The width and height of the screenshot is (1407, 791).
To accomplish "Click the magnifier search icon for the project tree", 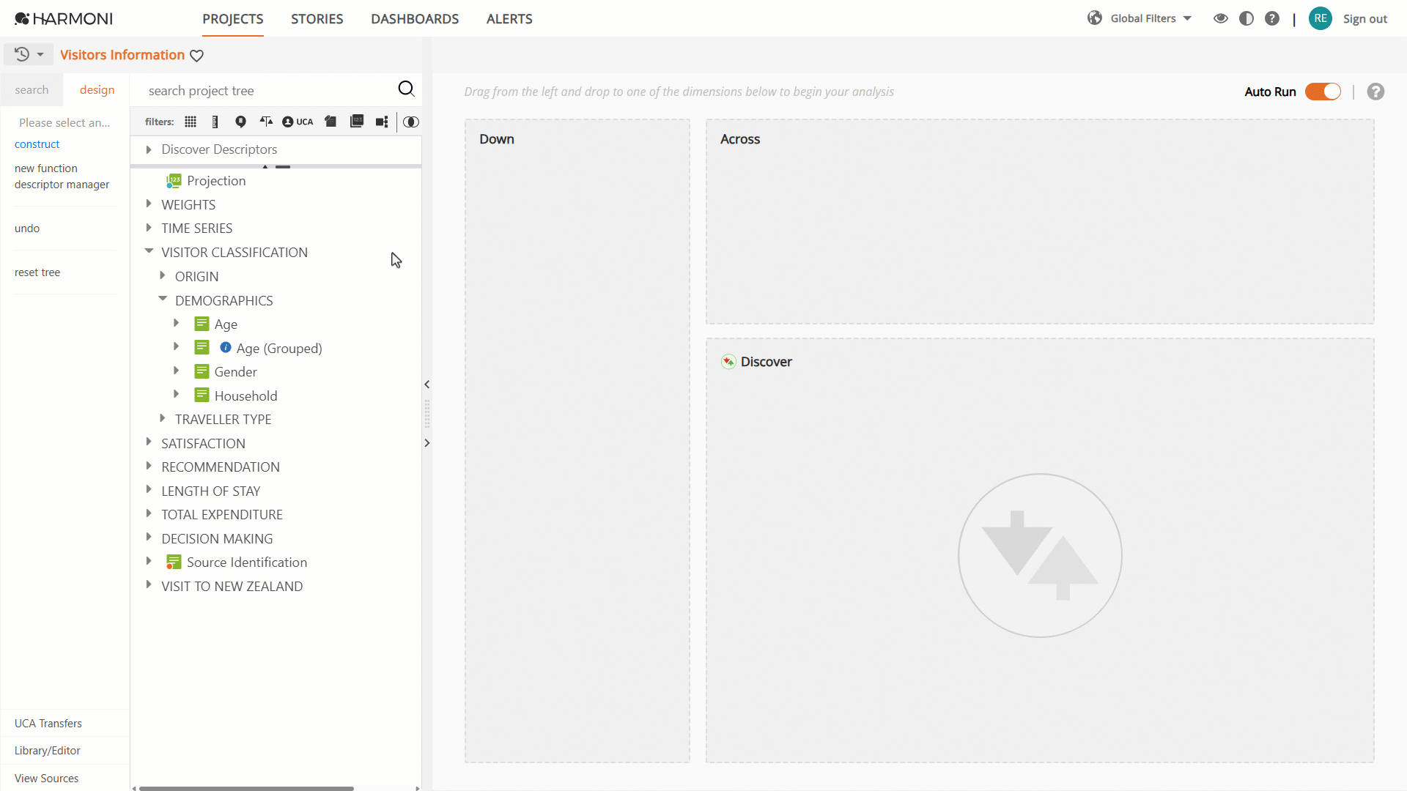I will pyautogui.click(x=406, y=89).
